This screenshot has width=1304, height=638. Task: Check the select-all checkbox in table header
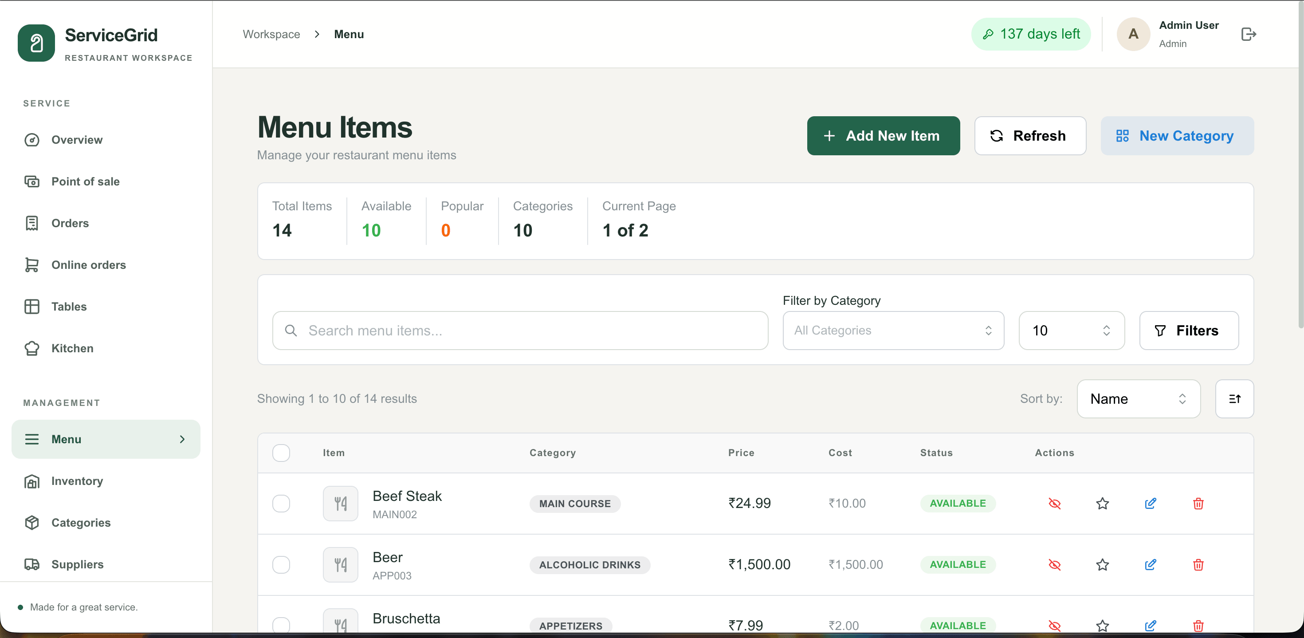point(281,453)
